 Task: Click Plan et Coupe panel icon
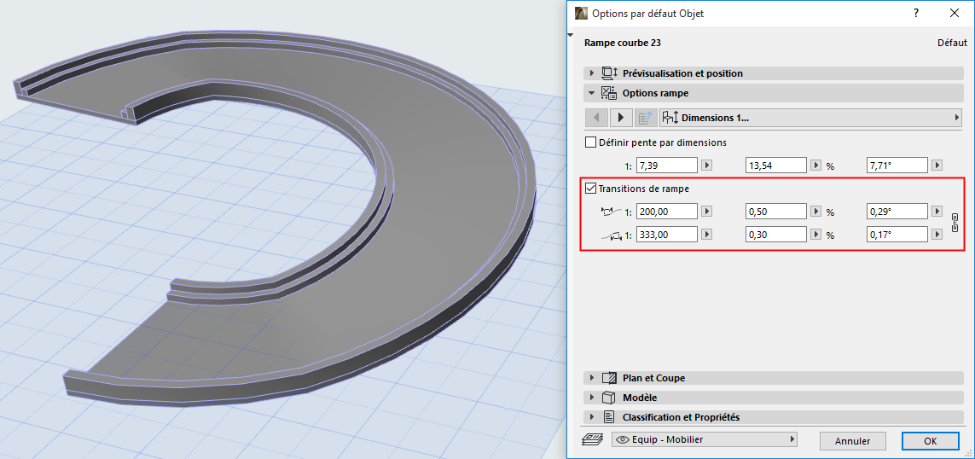pos(609,378)
